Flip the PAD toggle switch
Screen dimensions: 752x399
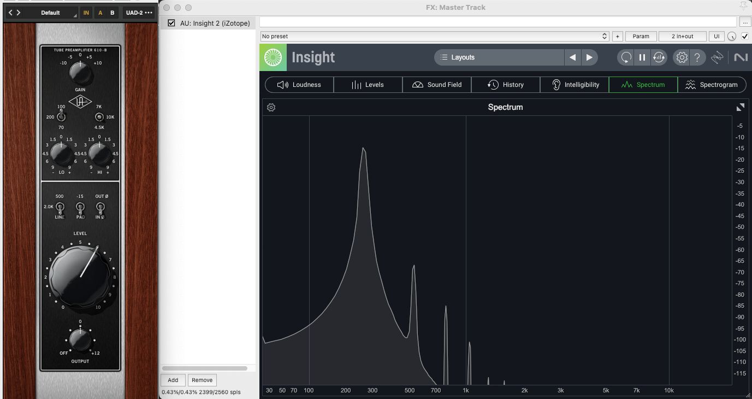pos(80,208)
